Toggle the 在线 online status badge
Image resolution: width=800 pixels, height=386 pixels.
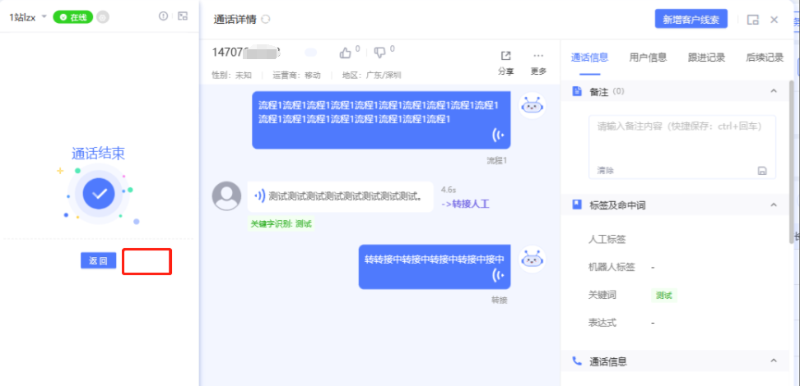click(73, 16)
